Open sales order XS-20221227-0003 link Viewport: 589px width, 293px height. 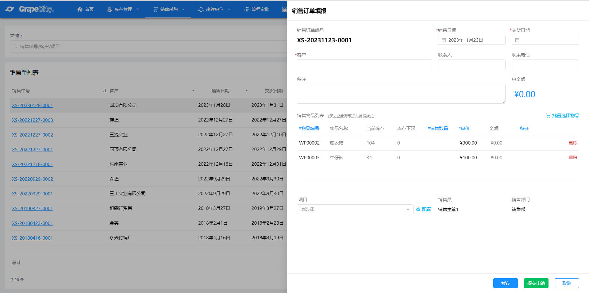pos(33,120)
